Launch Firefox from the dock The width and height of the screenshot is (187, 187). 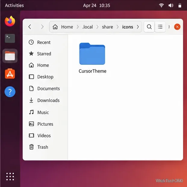click(10, 21)
